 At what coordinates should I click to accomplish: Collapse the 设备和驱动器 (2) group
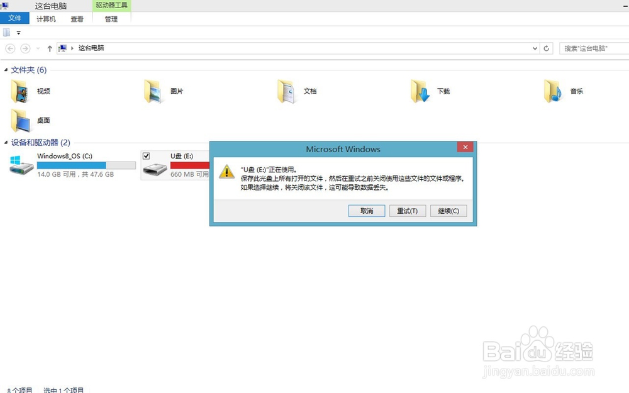tap(6, 142)
